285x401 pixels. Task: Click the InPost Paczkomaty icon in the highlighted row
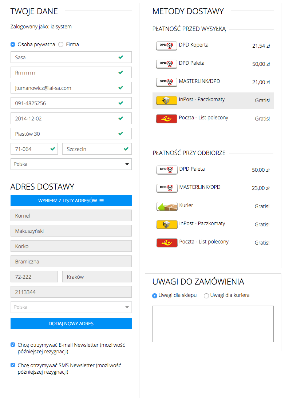click(166, 100)
